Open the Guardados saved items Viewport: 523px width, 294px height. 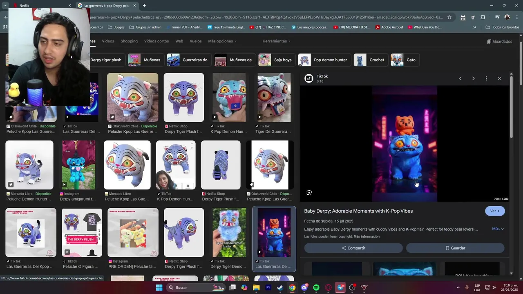499,41
